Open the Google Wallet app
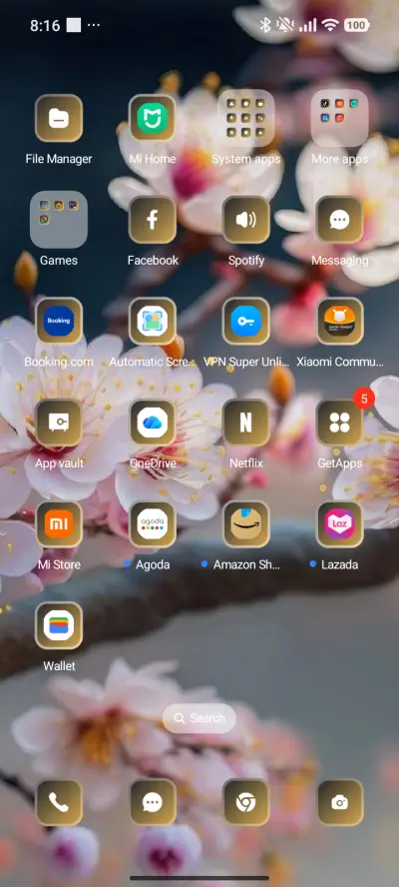 tap(59, 625)
